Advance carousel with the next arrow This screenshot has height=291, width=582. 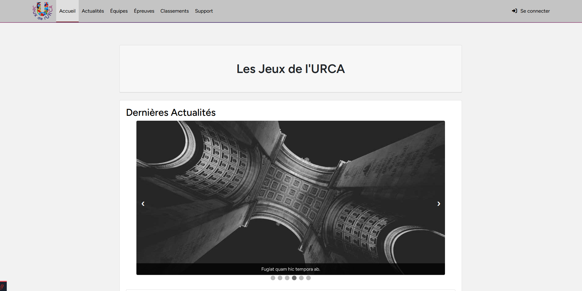[x=439, y=204]
